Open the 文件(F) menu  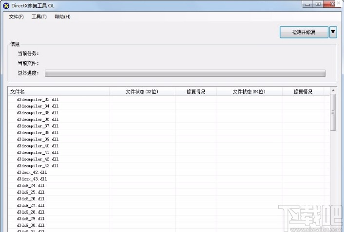click(x=16, y=17)
